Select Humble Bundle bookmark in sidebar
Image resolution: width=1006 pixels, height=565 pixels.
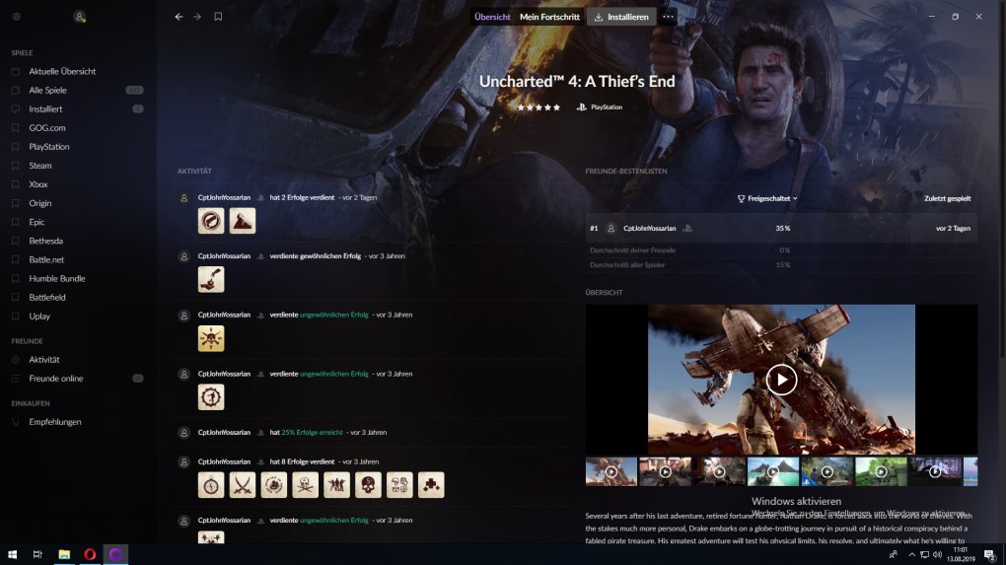coord(56,278)
